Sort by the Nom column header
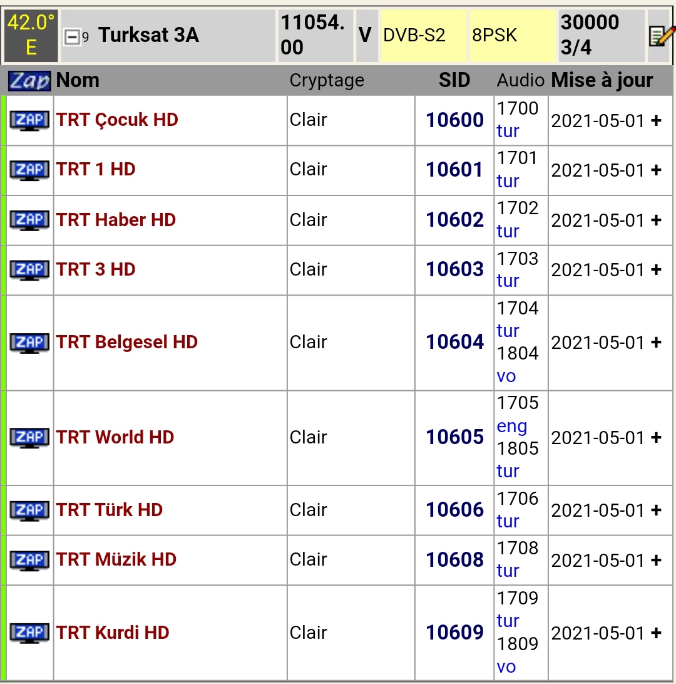Image resolution: width=676 pixels, height=684 pixels. (x=78, y=80)
